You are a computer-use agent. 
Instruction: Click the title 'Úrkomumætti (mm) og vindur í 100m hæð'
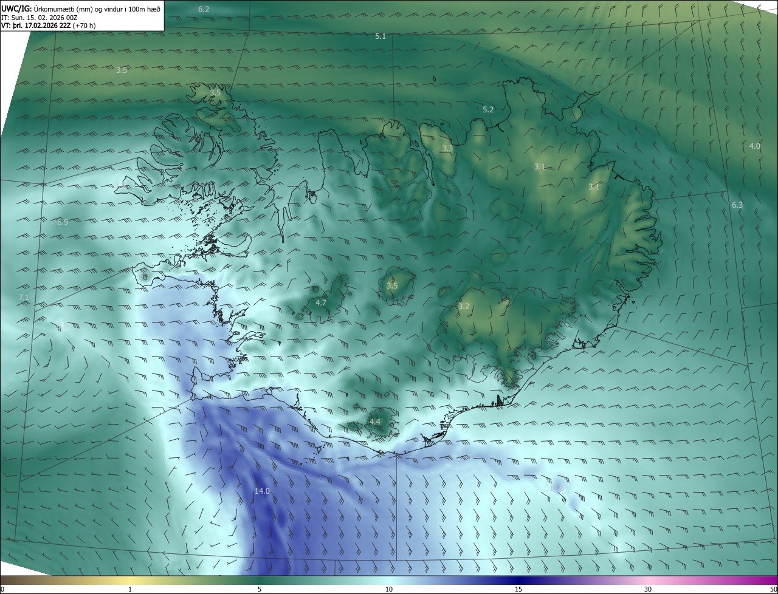pyautogui.click(x=97, y=9)
